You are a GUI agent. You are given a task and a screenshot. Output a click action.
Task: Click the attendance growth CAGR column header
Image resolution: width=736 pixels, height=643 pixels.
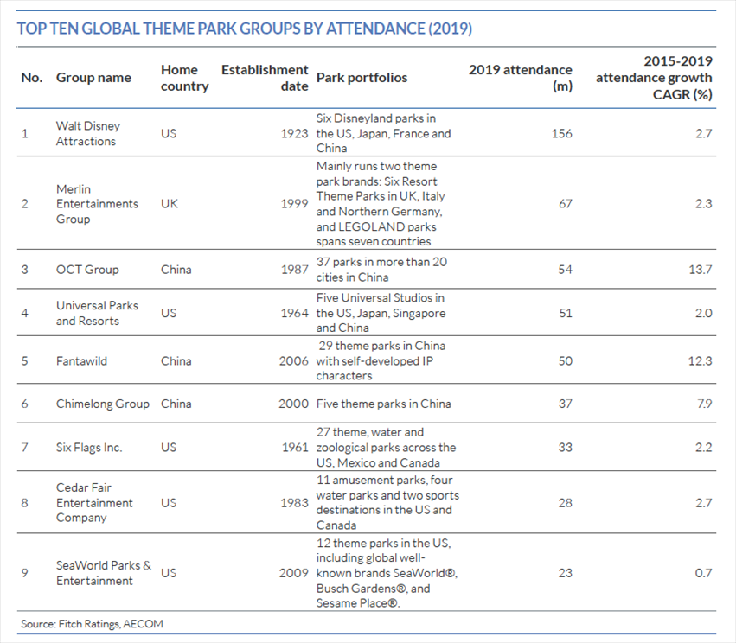click(655, 78)
